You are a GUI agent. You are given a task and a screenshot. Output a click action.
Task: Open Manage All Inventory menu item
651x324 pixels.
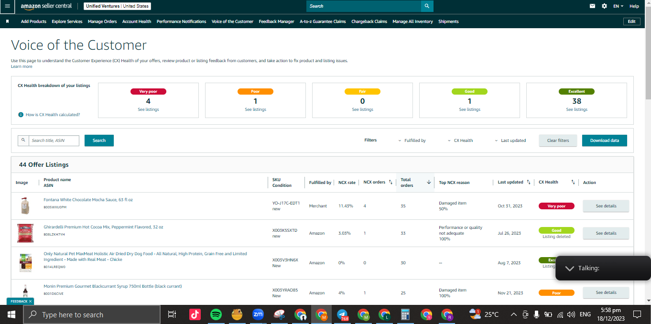click(x=413, y=22)
